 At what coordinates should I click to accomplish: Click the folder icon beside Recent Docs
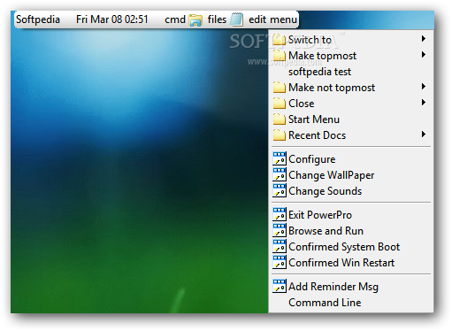point(280,135)
